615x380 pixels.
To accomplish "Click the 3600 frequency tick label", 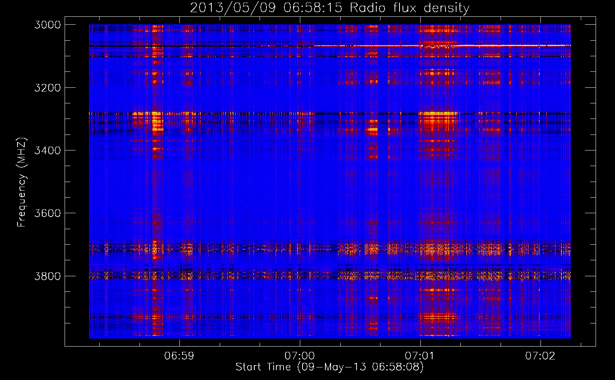I will click(48, 213).
